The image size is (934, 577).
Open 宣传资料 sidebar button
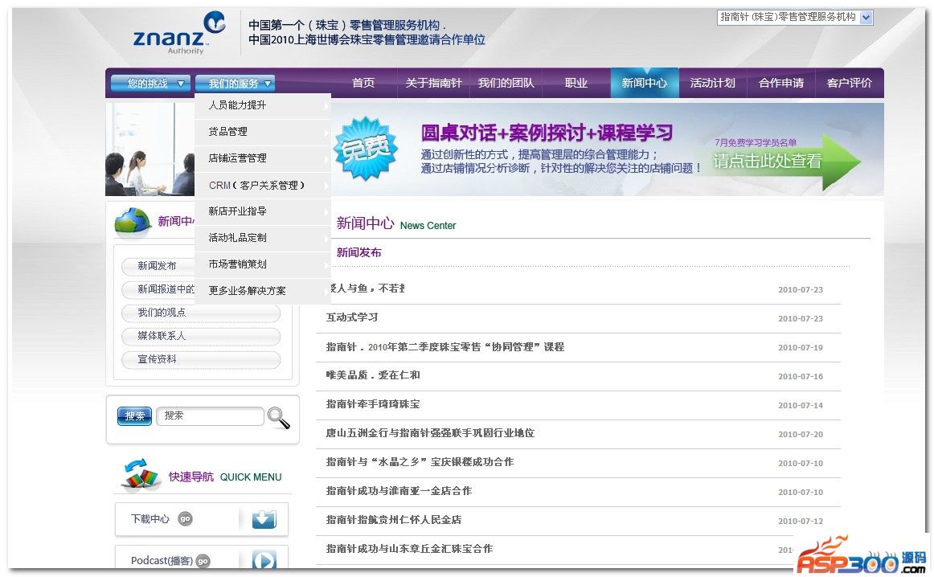click(x=201, y=359)
